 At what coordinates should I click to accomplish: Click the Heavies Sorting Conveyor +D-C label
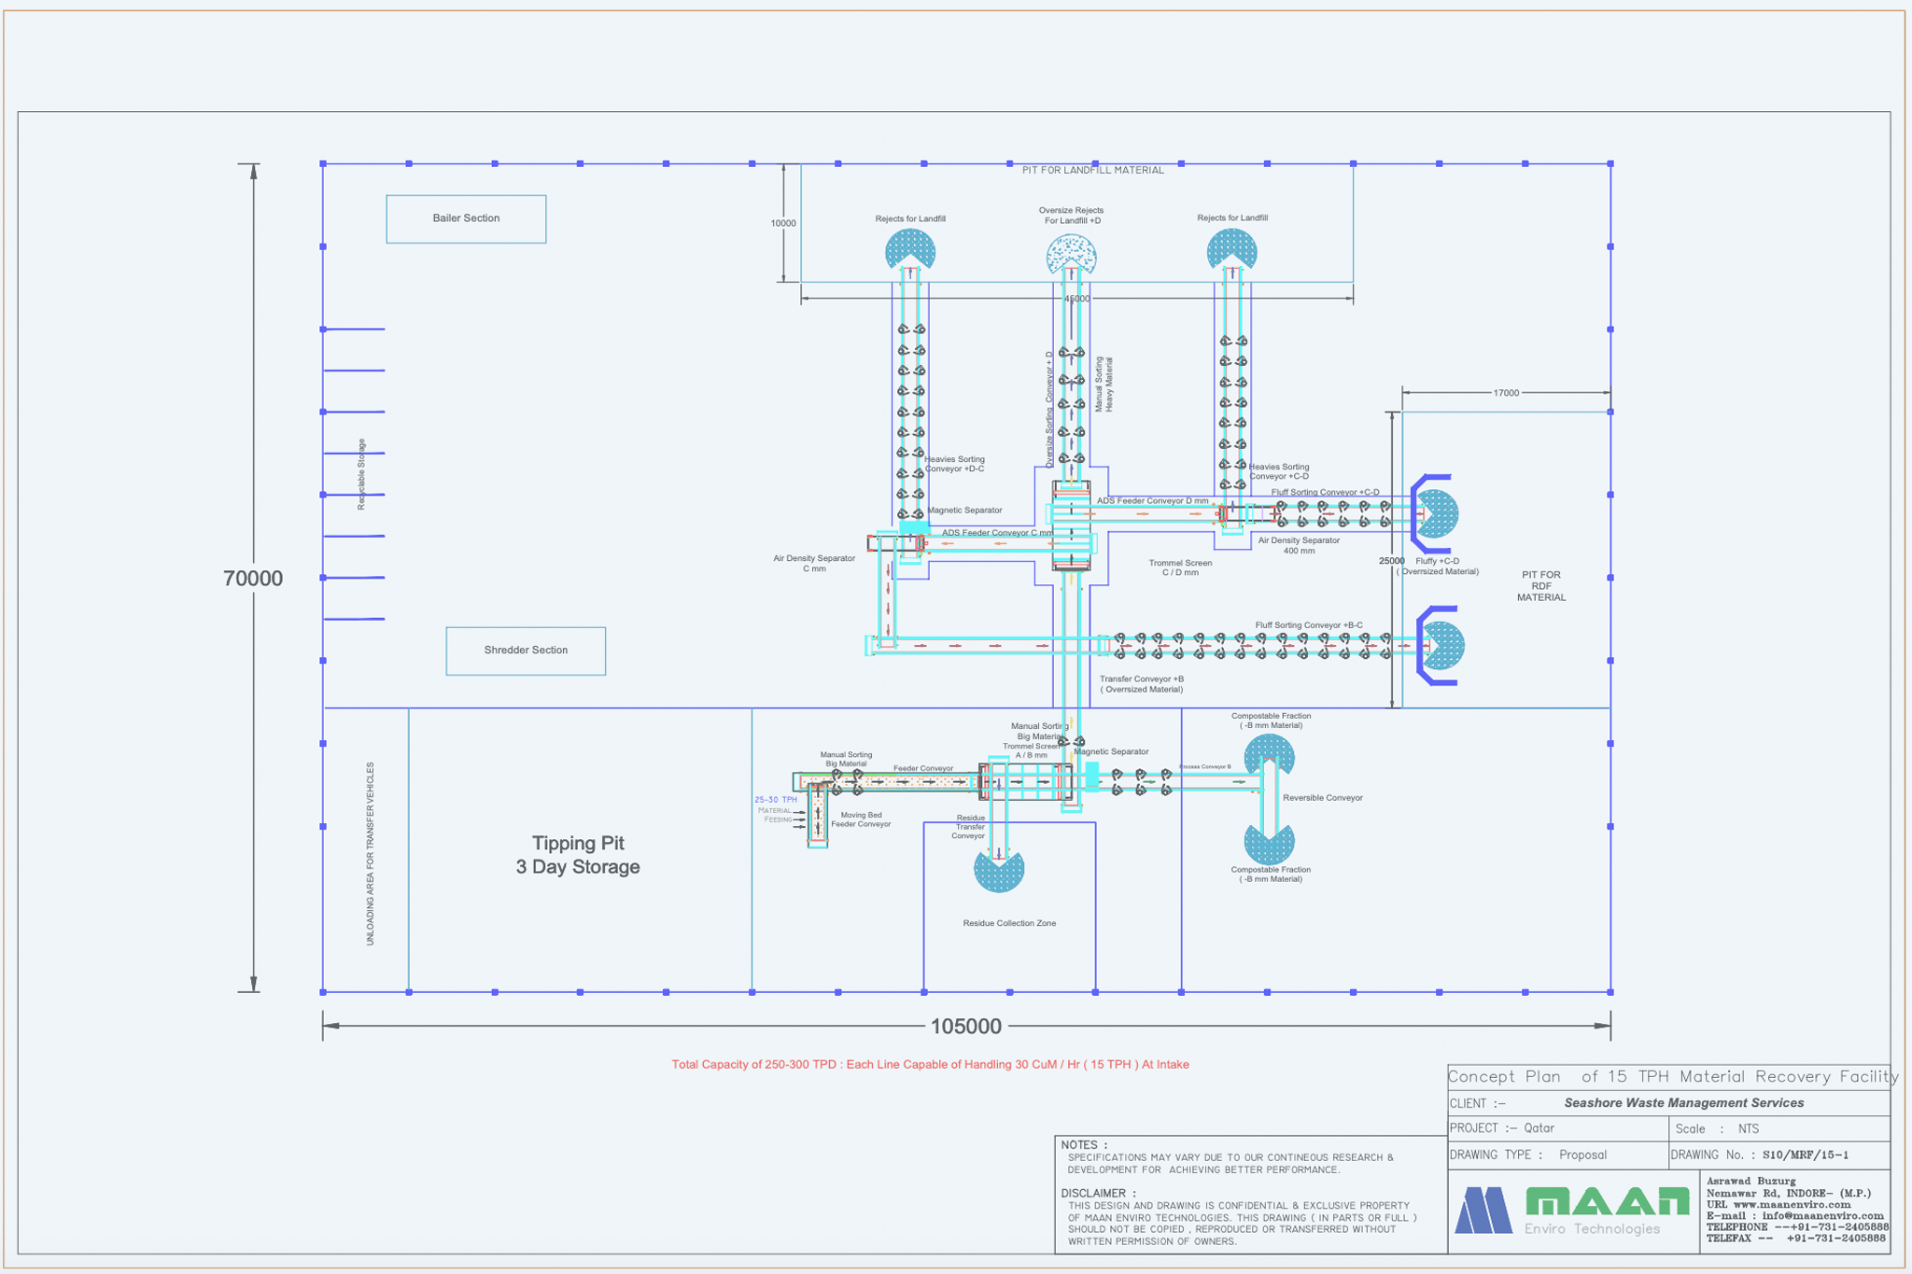click(954, 464)
